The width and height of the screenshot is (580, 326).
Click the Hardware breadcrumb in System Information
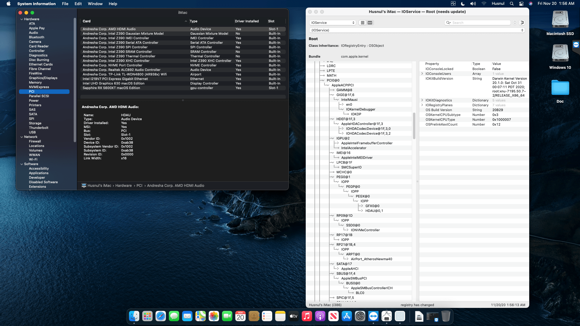coord(123,185)
